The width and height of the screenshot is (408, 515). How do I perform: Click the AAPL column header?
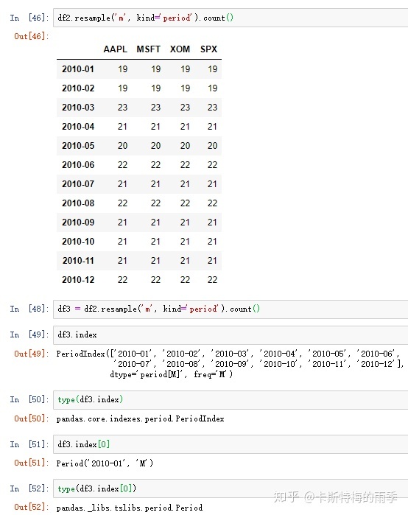coord(115,49)
